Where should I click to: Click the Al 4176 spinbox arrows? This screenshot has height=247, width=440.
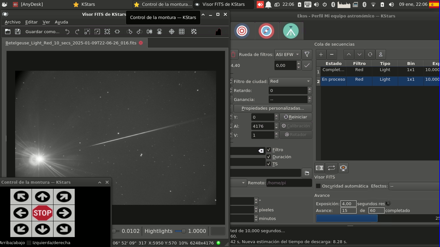tap(276, 126)
